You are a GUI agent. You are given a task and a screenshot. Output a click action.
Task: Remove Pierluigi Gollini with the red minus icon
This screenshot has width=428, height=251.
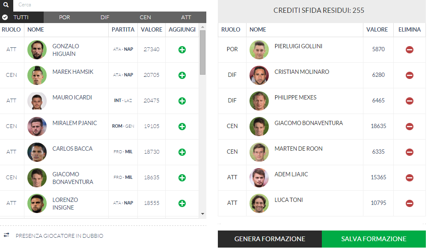click(x=410, y=50)
